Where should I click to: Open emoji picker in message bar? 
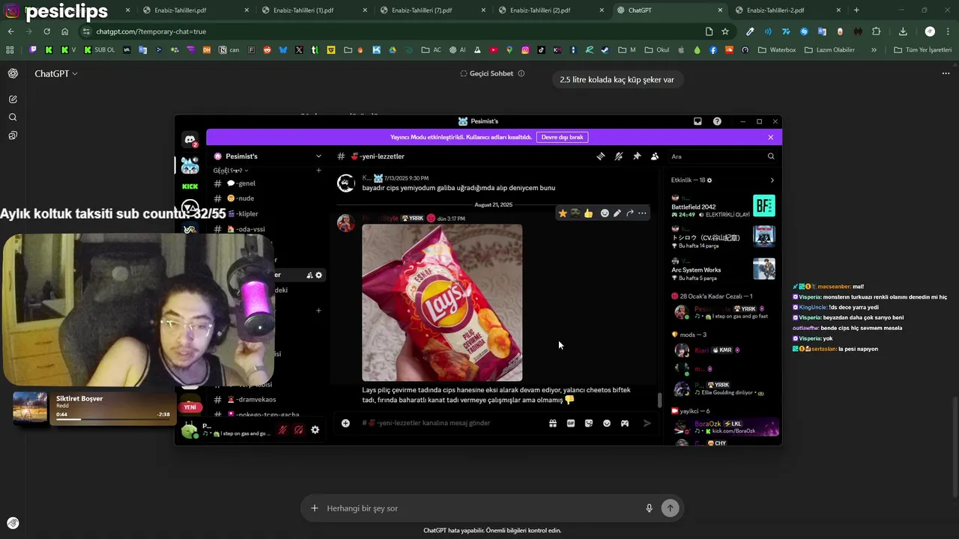607,423
